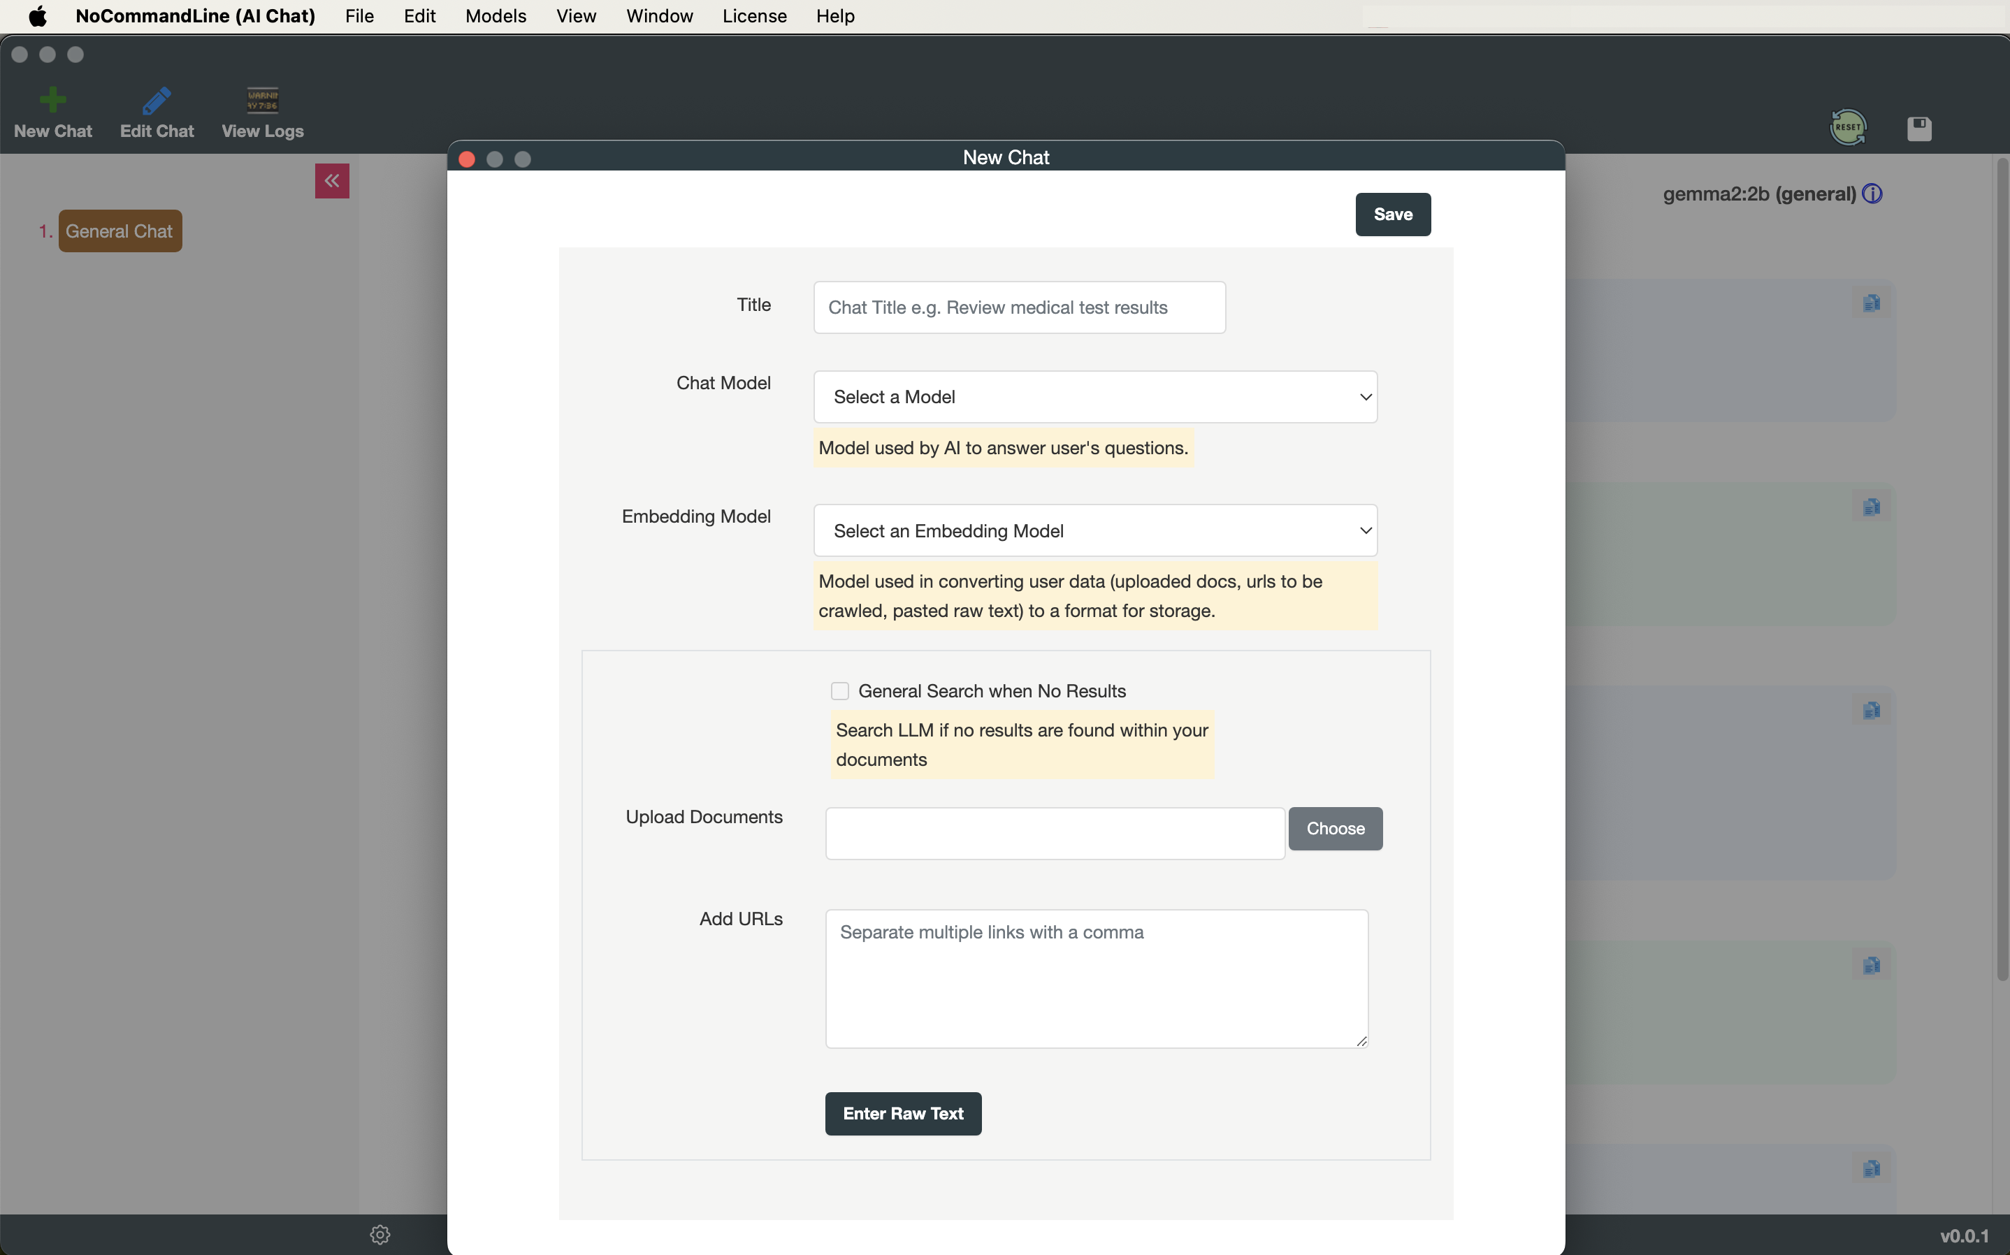Open the Embedding Model dropdown
Screen dimensions: 2010x1255
(x=1095, y=530)
